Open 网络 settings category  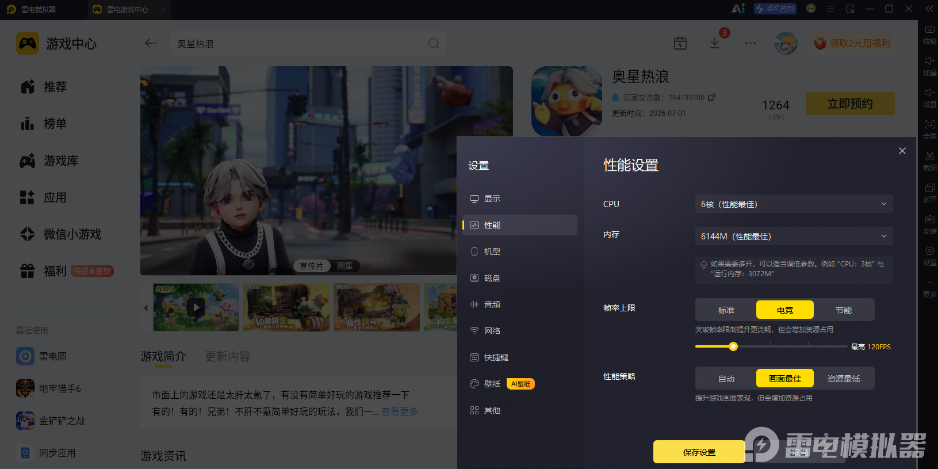(520, 331)
